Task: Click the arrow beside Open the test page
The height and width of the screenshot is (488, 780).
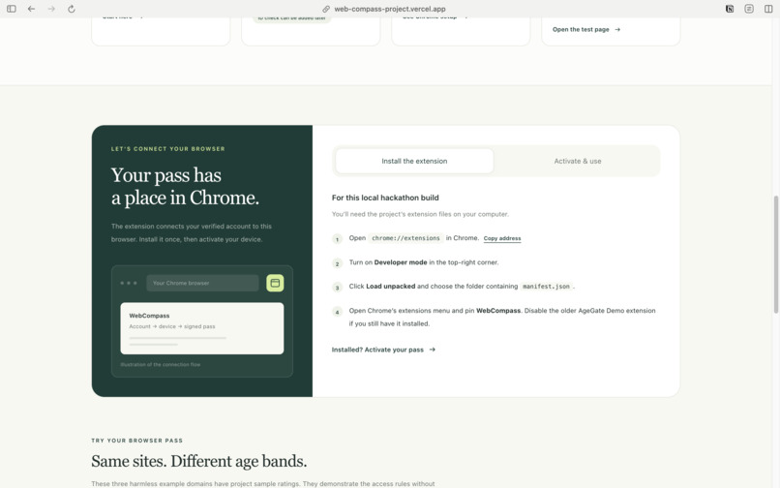Action: [617, 29]
